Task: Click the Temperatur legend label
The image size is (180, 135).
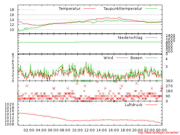Action: click(x=69, y=9)
